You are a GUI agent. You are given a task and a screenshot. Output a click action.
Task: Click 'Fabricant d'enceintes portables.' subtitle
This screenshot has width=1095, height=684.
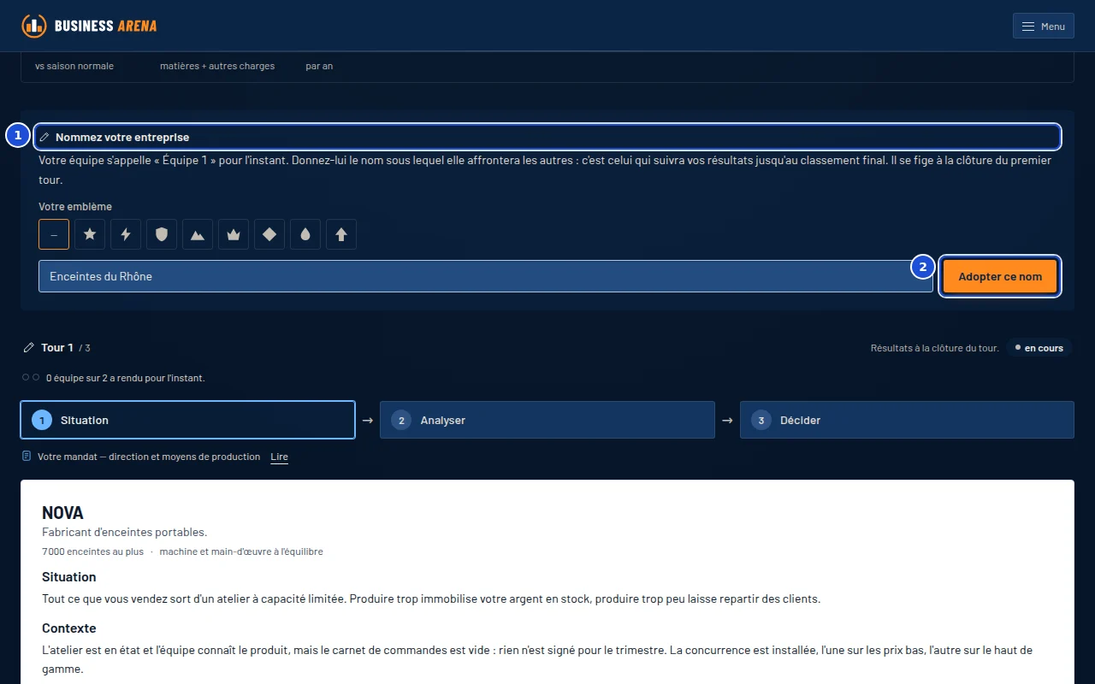click(125, 532)
